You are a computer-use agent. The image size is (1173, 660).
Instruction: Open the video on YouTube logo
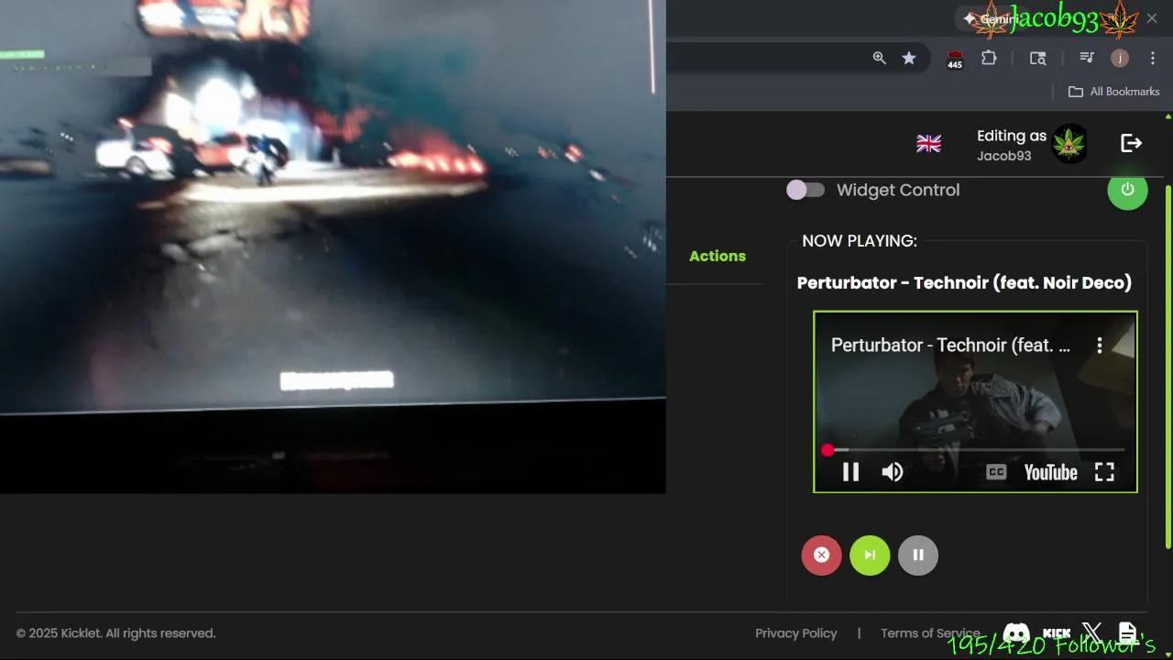tap(1050, 472)
